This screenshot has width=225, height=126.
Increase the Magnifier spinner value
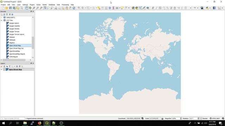pos(181,118)
